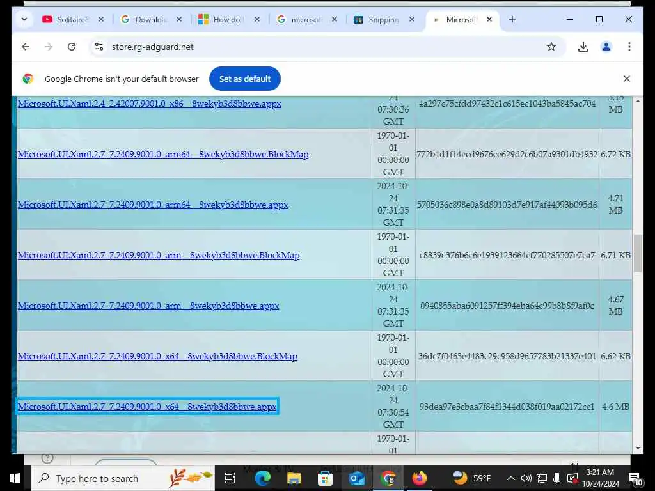Click Set as default button
This screenshot has width=655, height=491.
[245, 79]
